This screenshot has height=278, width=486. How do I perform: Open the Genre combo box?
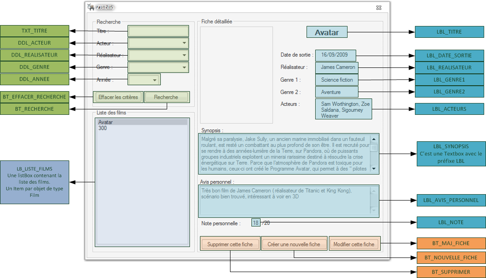pos(184,67)
